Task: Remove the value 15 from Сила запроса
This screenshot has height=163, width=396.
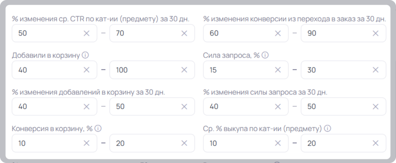Action: point(278,70)
